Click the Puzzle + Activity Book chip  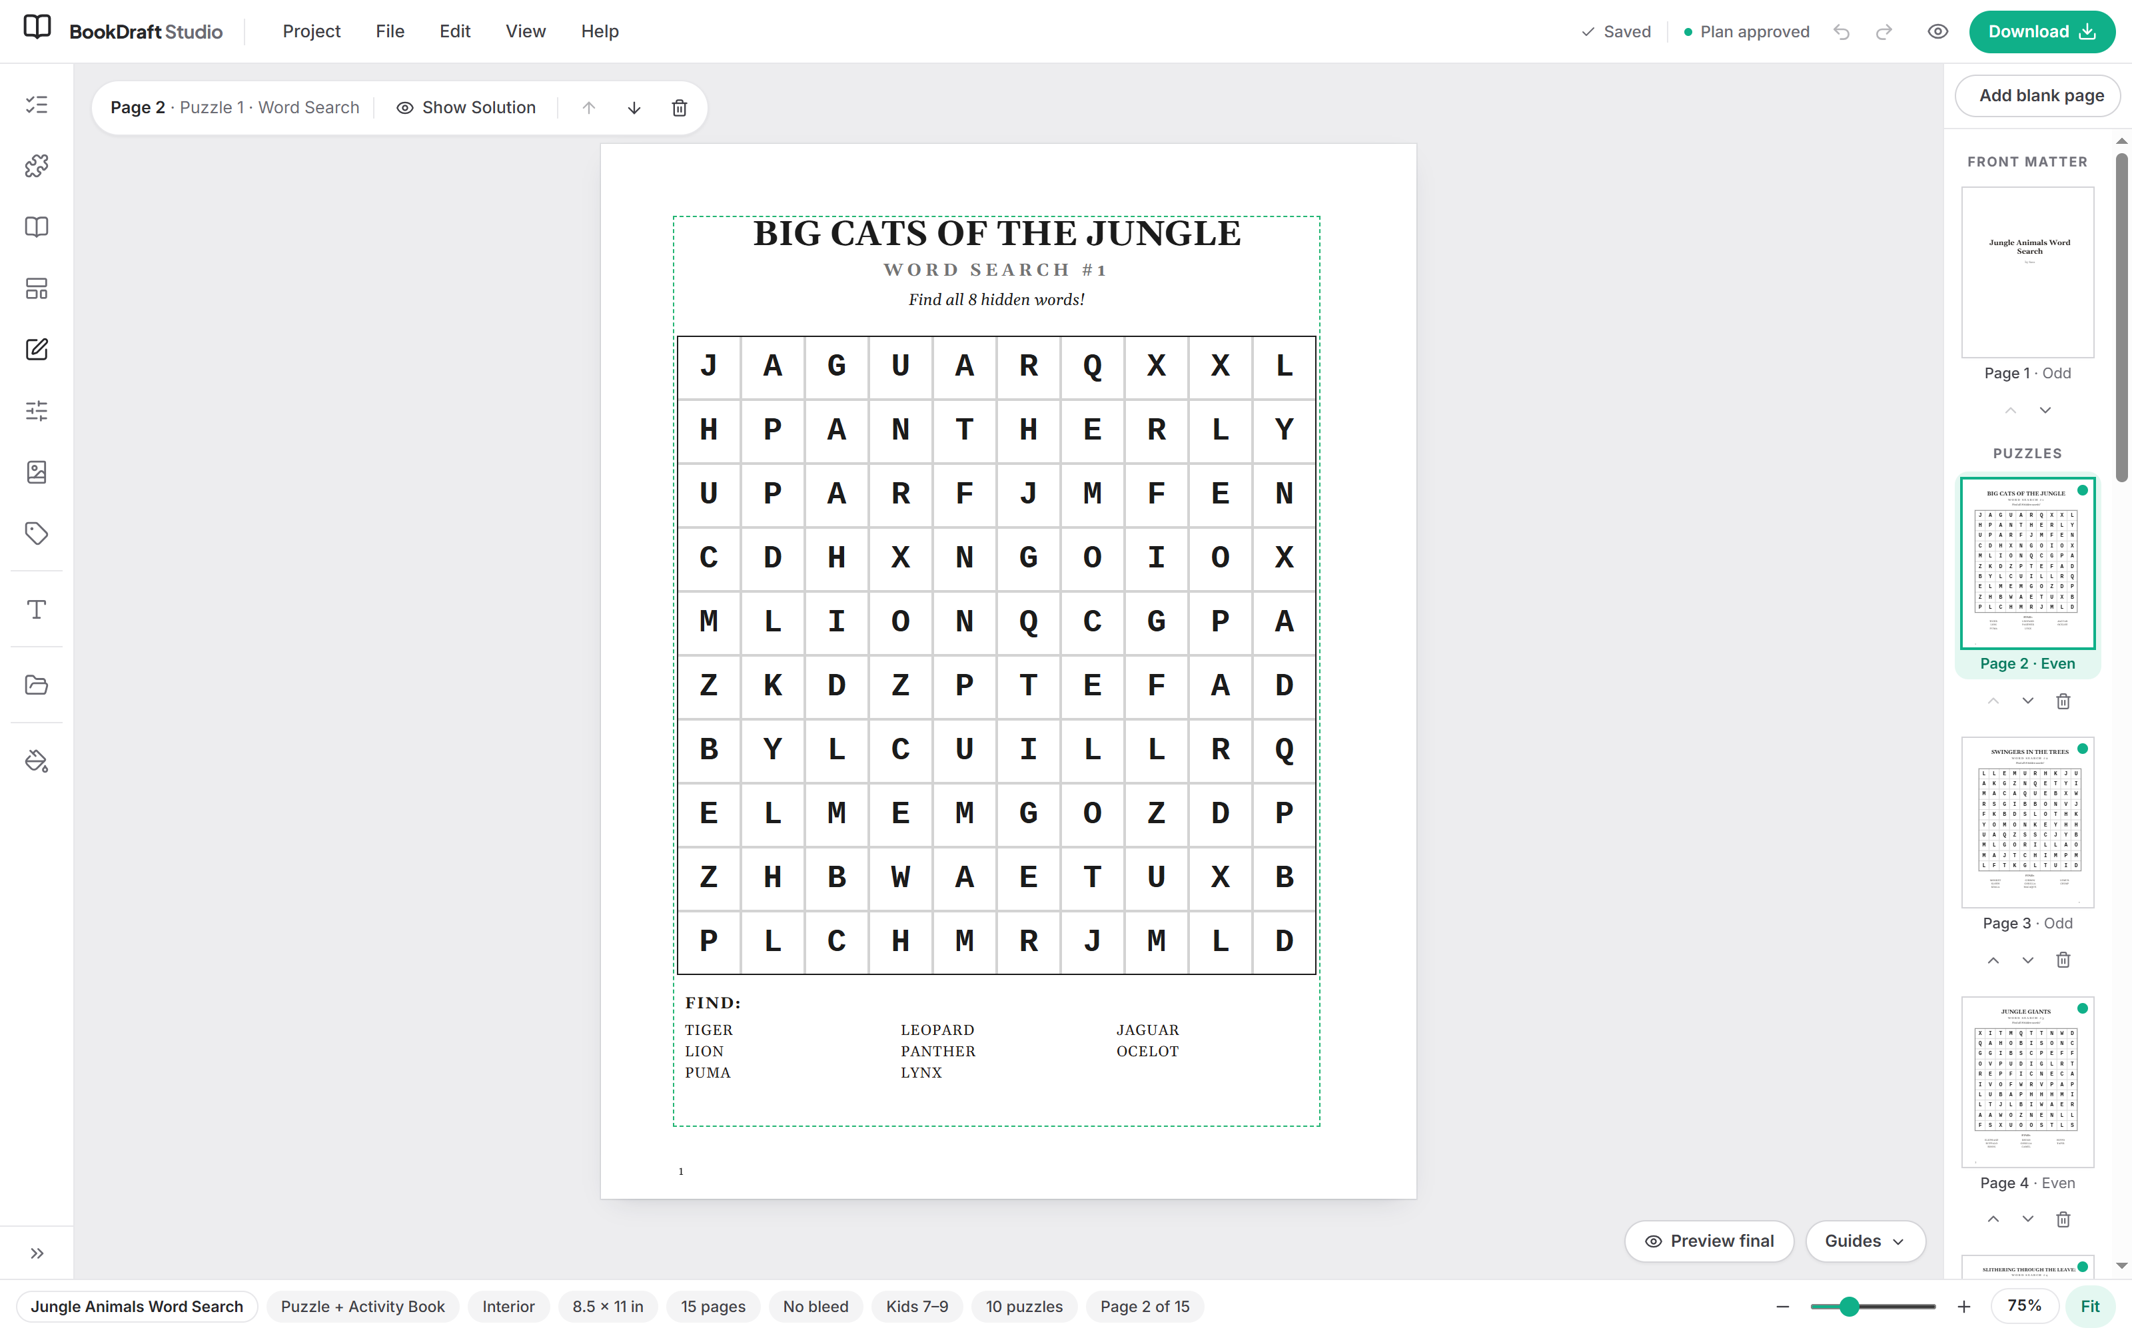click(x=362, y=1307)
